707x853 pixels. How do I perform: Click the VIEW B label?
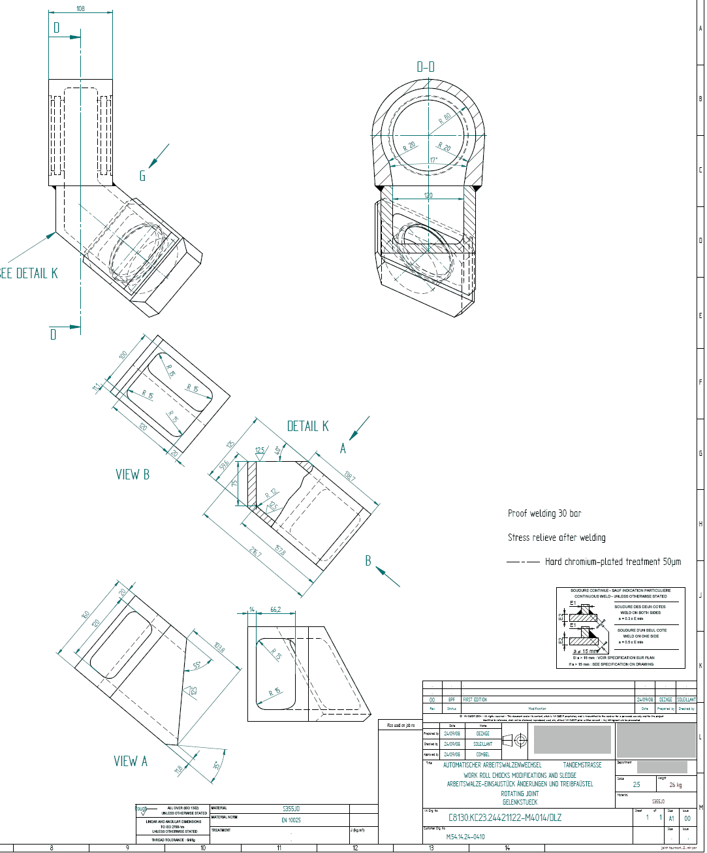(x=133, y=475)
